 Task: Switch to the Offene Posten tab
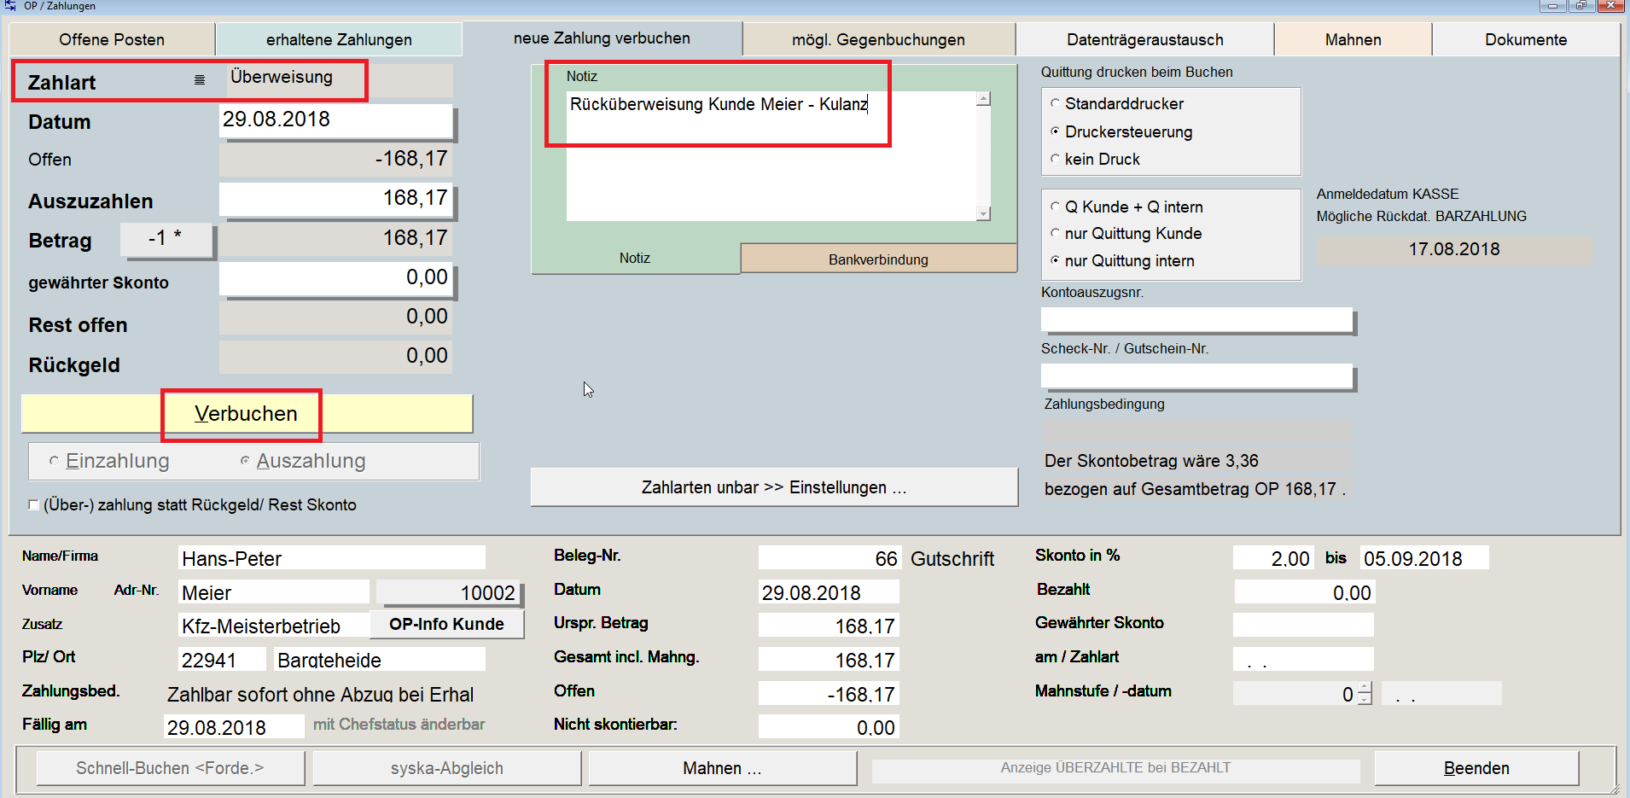point(112,39)
